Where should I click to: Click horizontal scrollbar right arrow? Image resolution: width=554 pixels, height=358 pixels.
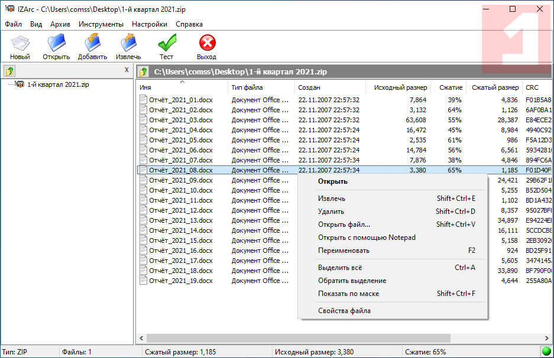click(x=546, y=339)
